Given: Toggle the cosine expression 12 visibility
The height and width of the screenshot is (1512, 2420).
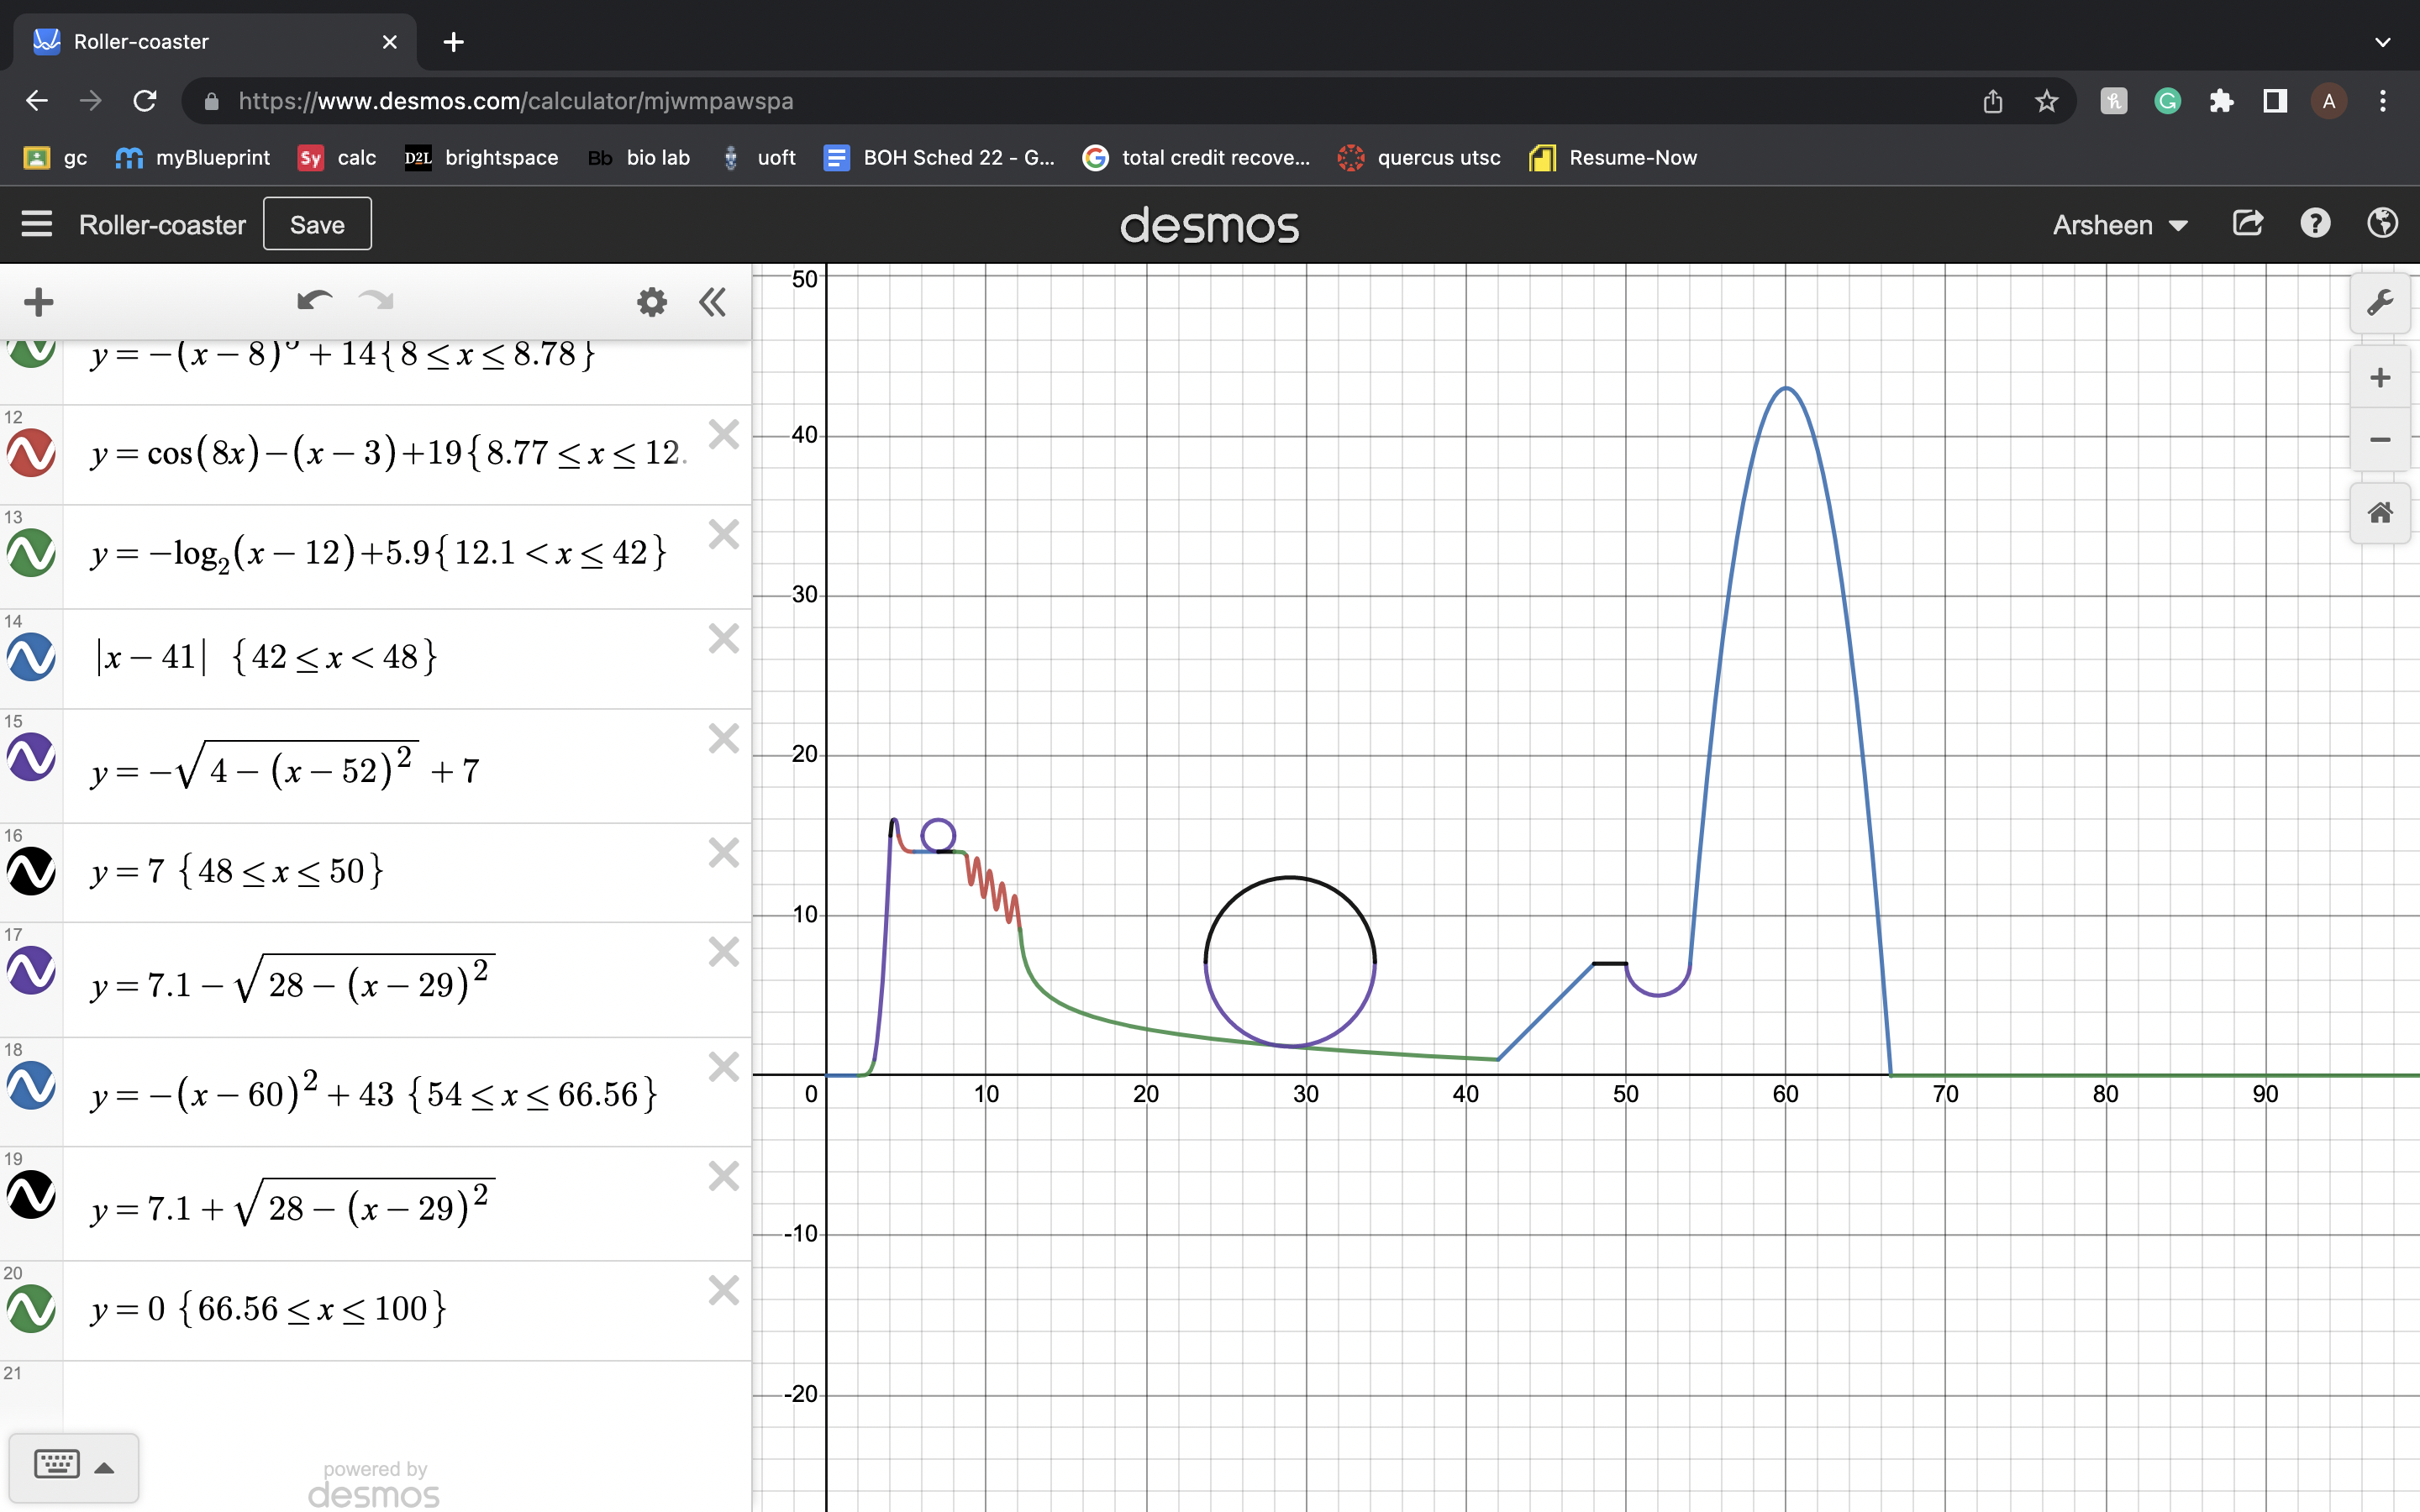Looking at the screenshot, I should (31, 453).
